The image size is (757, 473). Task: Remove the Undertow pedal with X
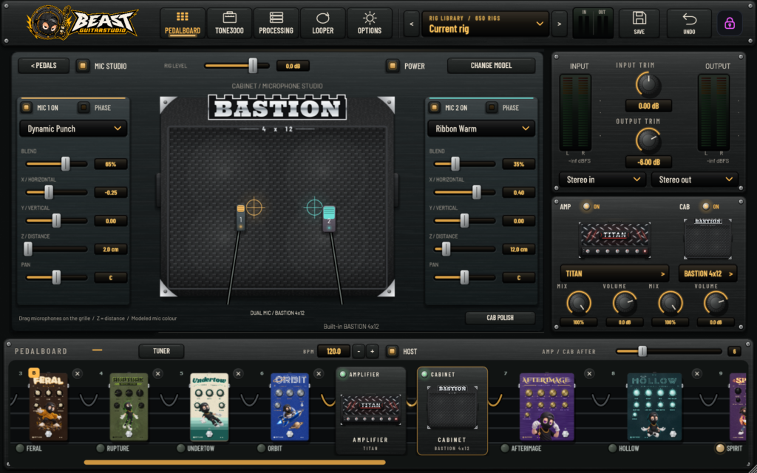(x=238, y=373)
